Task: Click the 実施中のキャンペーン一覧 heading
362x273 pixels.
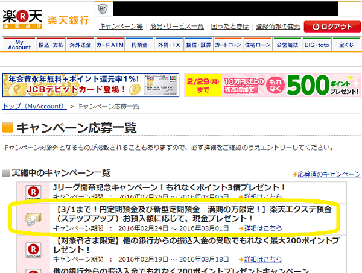Action: pos(61,173)
